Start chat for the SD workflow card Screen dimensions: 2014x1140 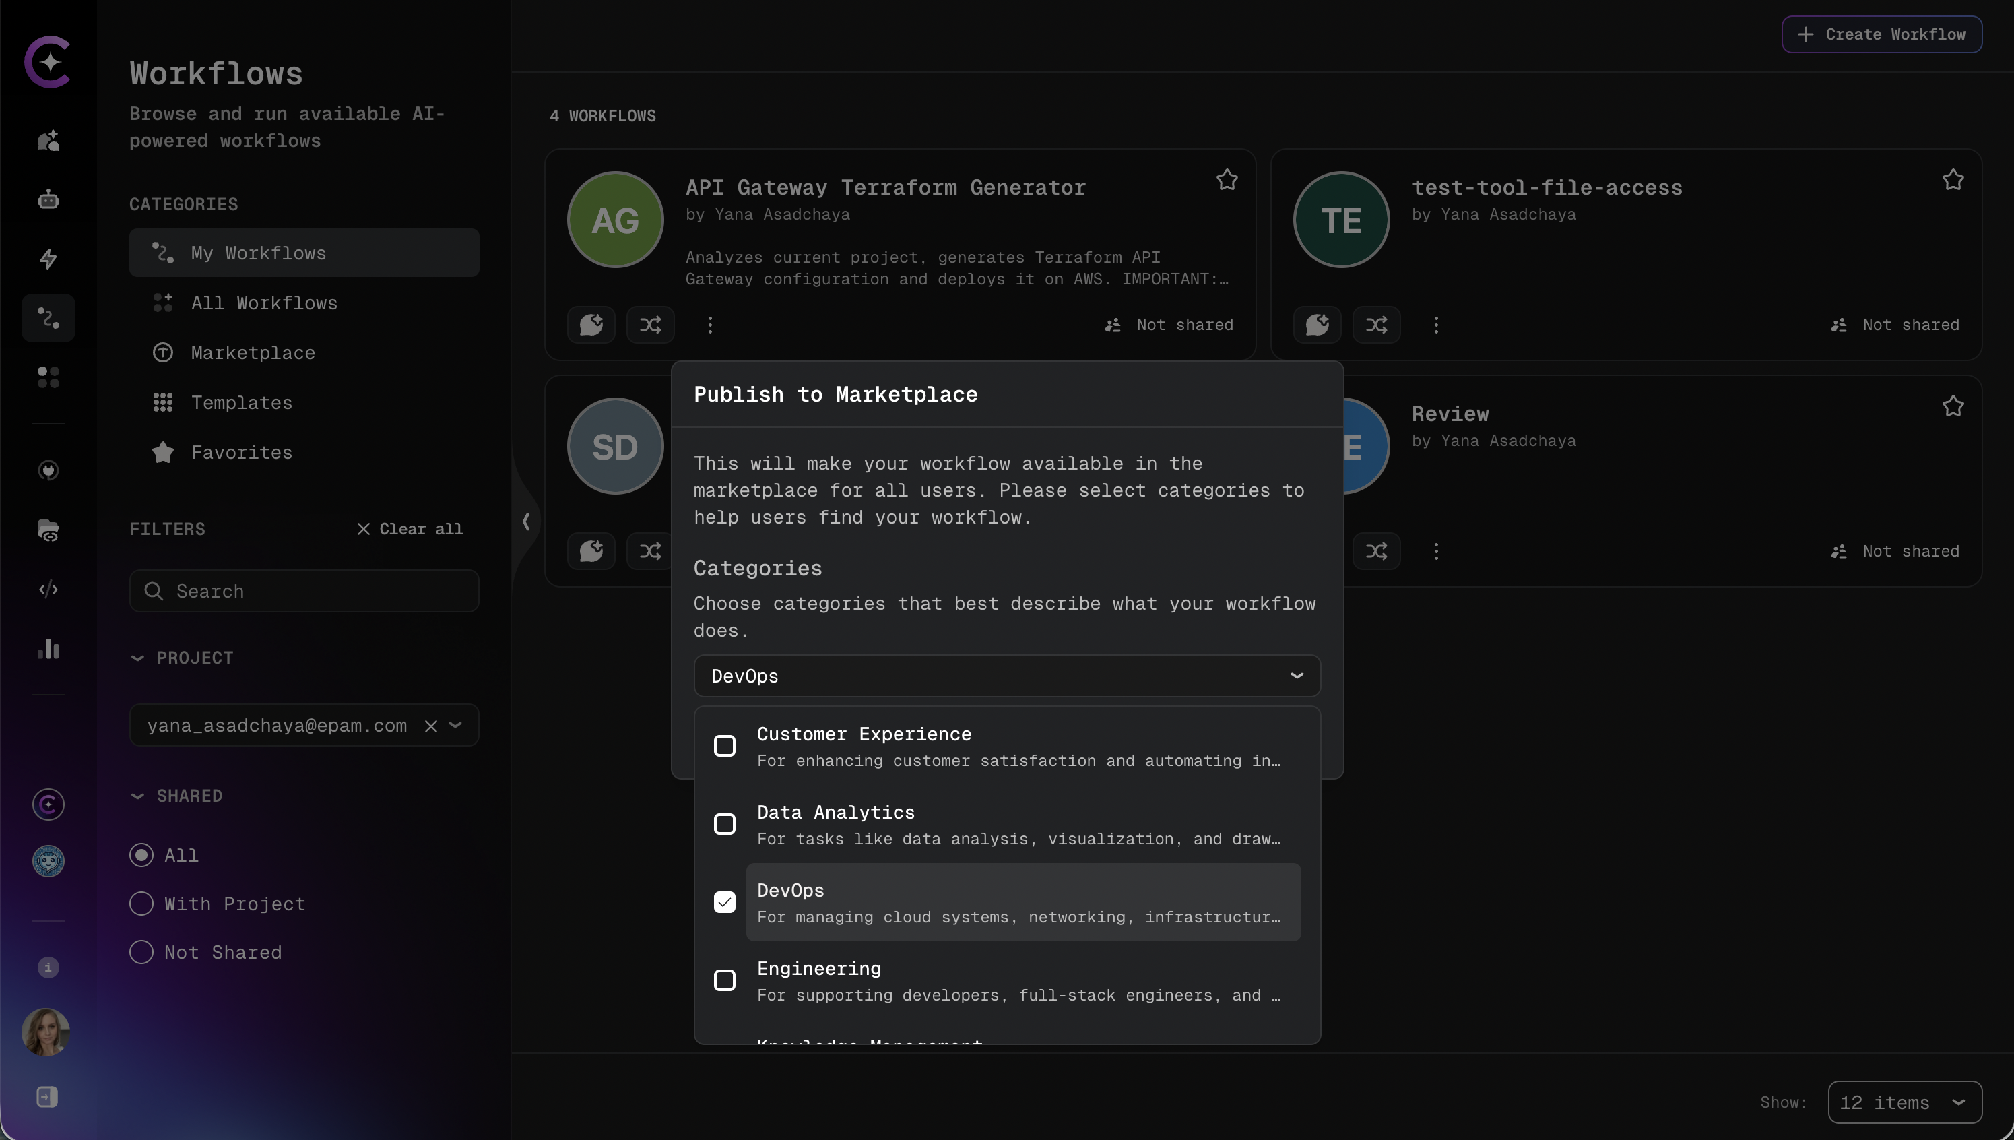[591, 551]
